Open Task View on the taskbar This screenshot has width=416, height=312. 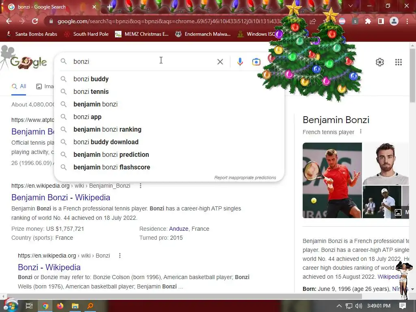coord(29,306)
